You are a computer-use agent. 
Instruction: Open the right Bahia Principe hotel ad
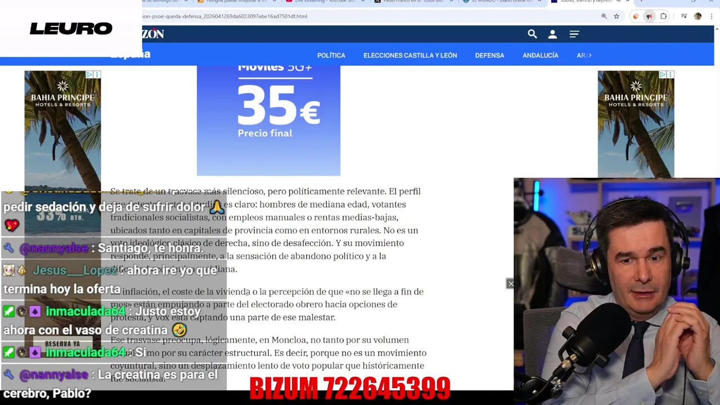636,124
